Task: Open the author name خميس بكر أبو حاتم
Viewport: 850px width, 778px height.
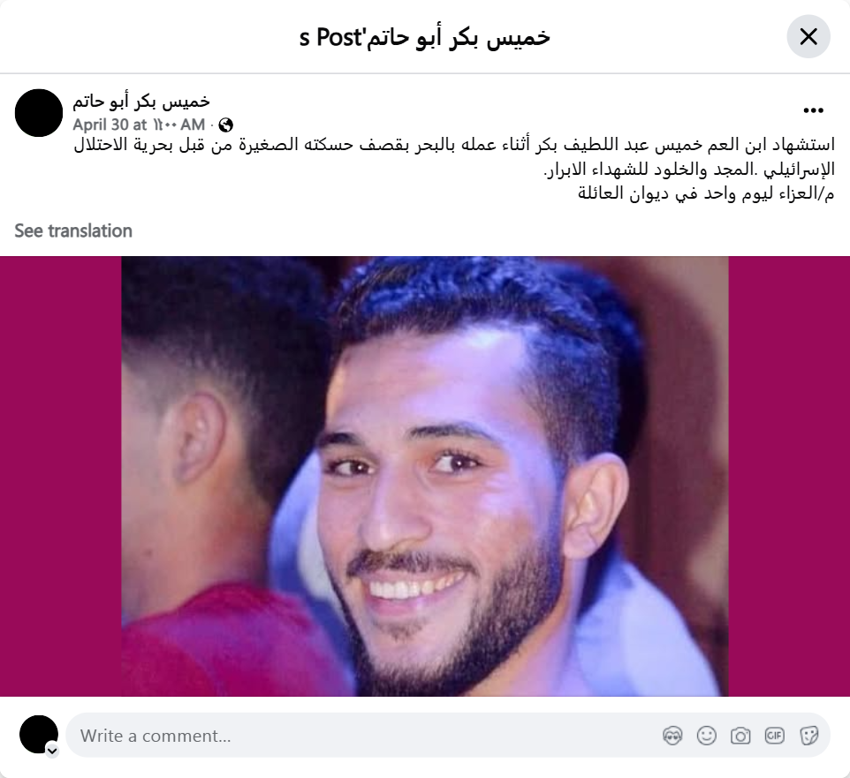Action: point(141,102)
